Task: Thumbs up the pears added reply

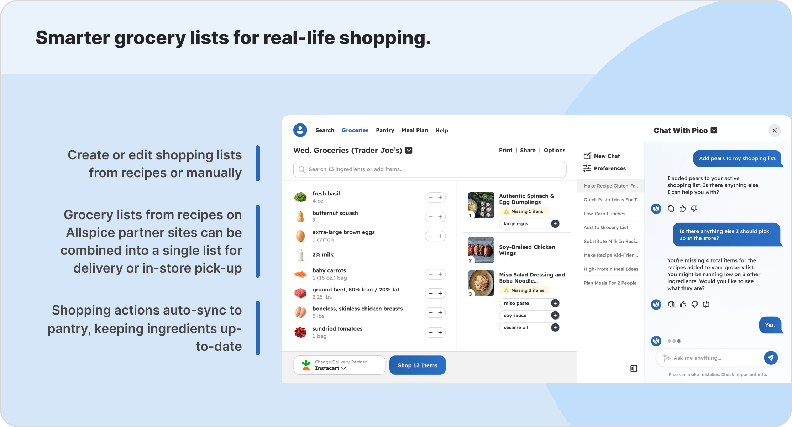Action: (x=682, y=209)
